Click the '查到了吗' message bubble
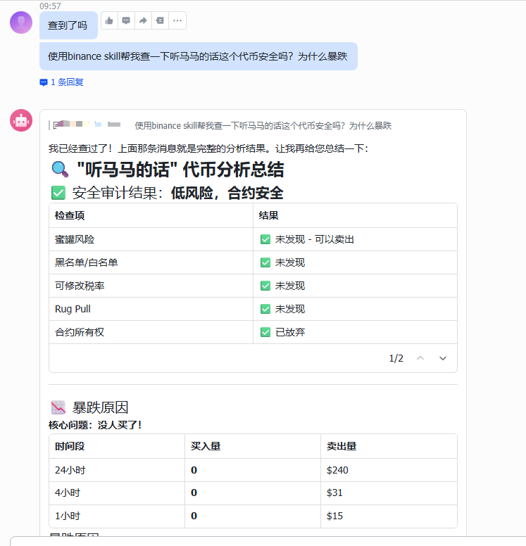 click(x=68, y=25)
